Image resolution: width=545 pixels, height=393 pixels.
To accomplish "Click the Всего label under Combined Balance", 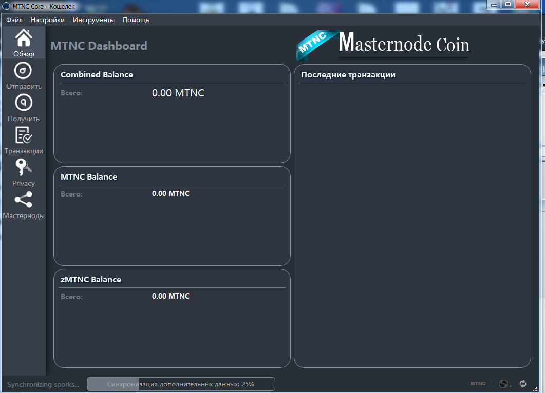I will click(71, 93).
